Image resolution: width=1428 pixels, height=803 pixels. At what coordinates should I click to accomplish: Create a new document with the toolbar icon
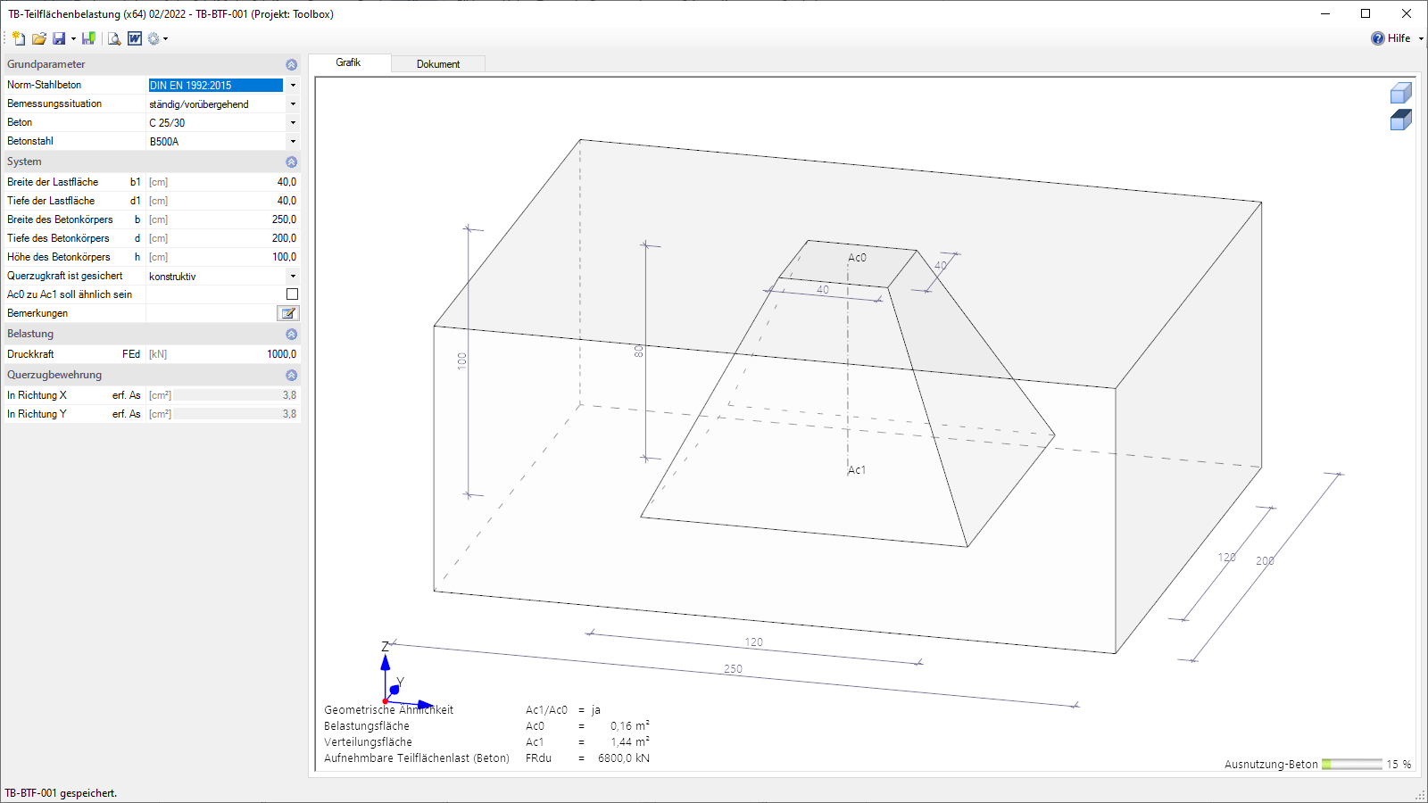click(19, 38)
